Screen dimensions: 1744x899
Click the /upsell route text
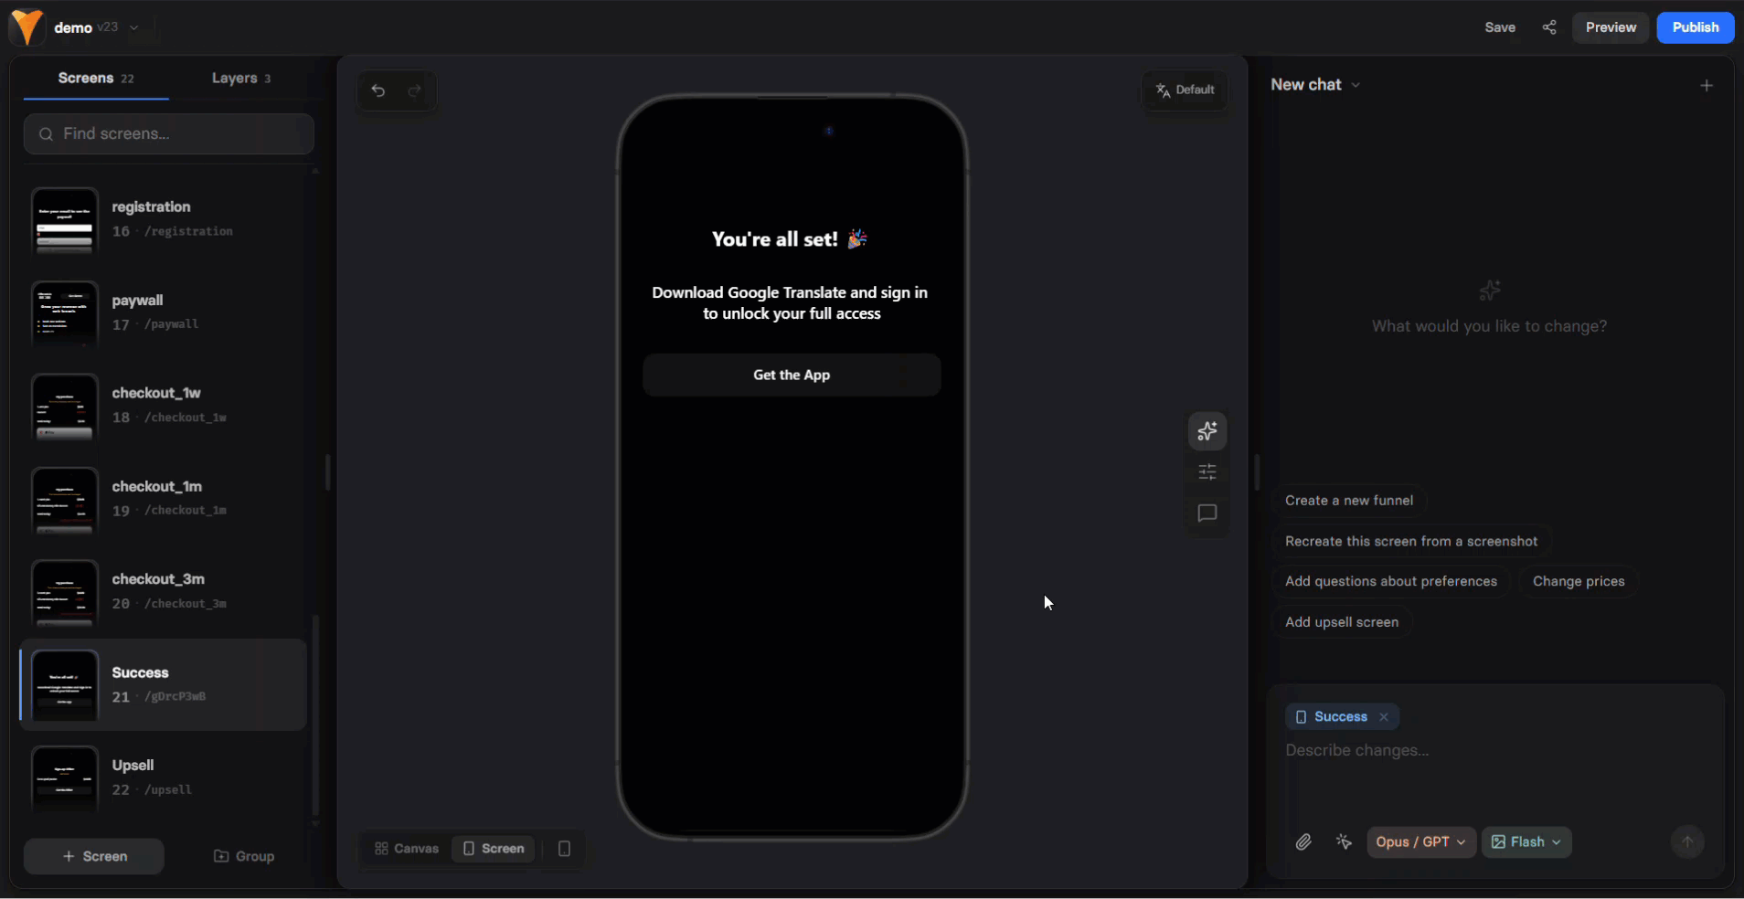168,790
